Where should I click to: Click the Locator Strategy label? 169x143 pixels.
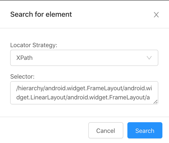(x=34, y=45)
